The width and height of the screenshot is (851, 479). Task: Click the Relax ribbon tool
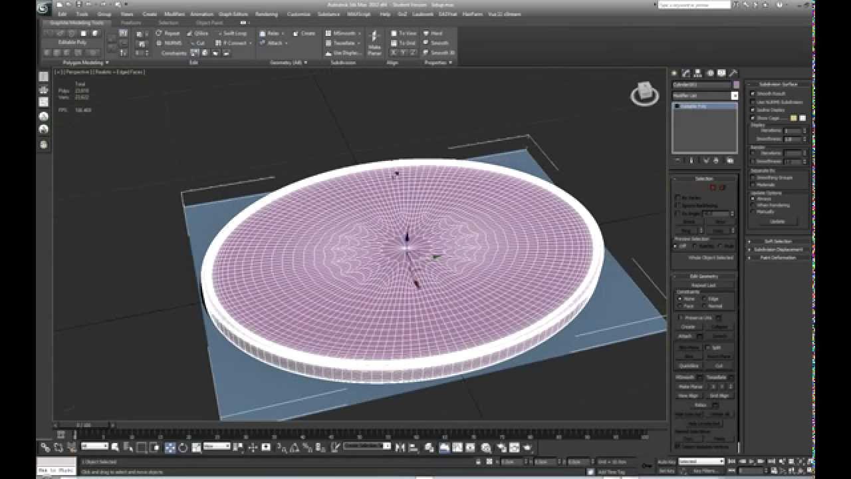click(271, 33)
